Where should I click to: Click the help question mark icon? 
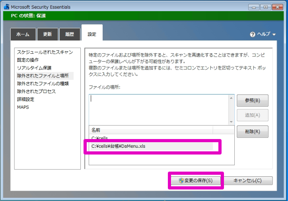pos(253,34)
